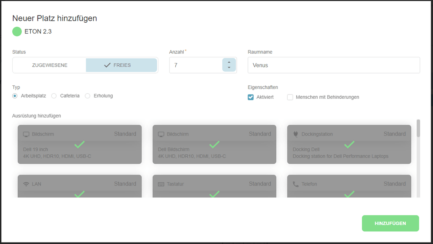Click into the Raumname field containing Venus
Screen dimensions: 433x244
(x=334, y=65)
